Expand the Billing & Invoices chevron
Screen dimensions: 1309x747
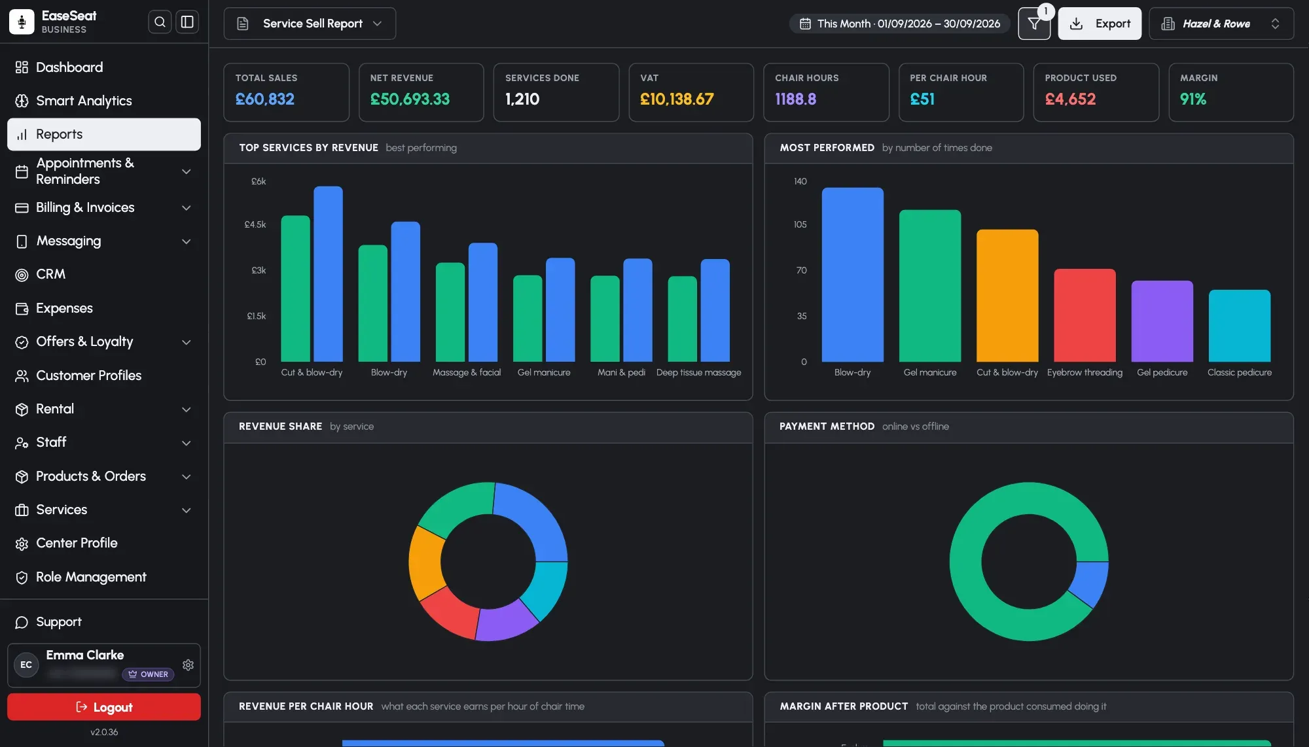[x=187, y=208]
